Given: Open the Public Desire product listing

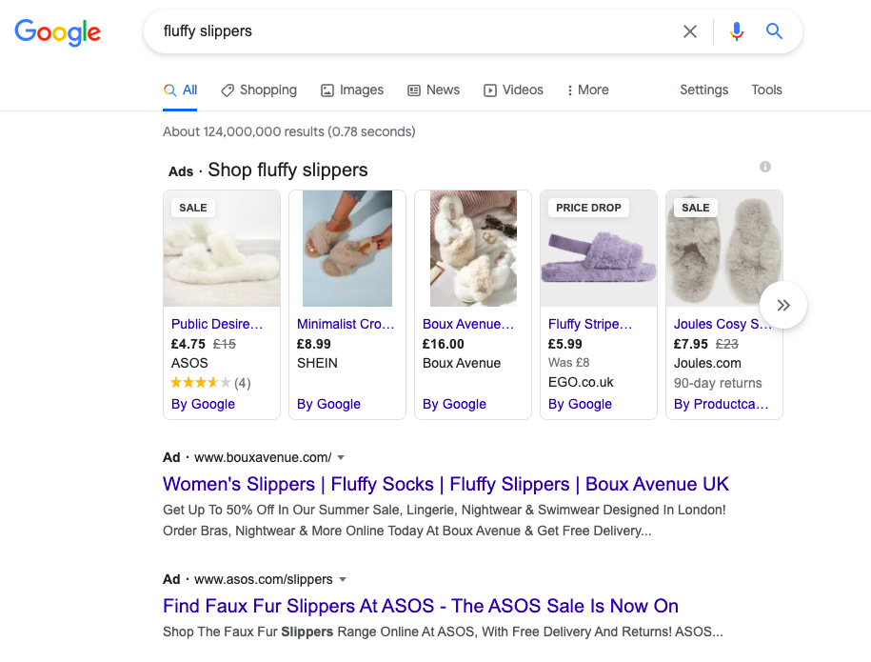Looking at the screenshot, I should (215, 324).
